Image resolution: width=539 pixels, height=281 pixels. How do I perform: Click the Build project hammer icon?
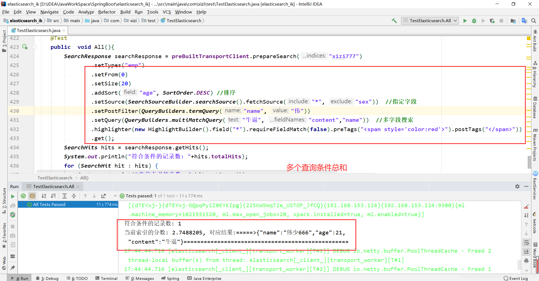(394, 20)
